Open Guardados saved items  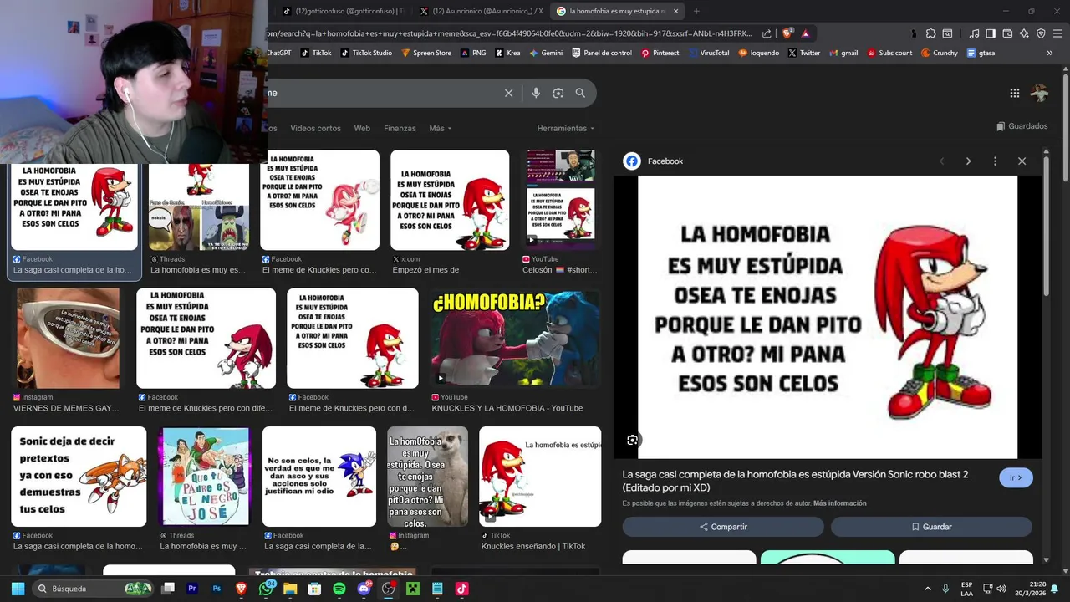1022,126
